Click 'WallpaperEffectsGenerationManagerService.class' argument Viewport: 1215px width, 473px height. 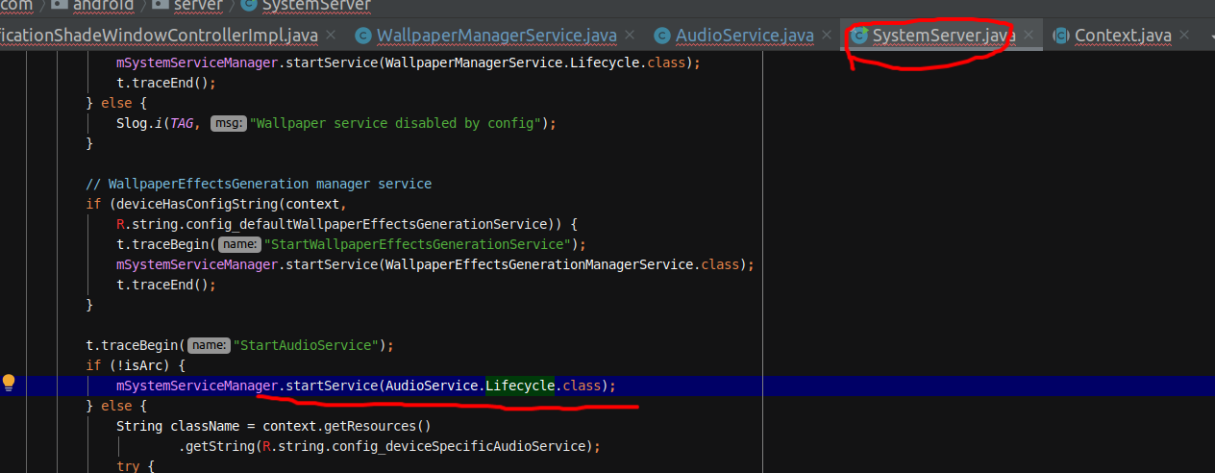(x=563, y=264)
